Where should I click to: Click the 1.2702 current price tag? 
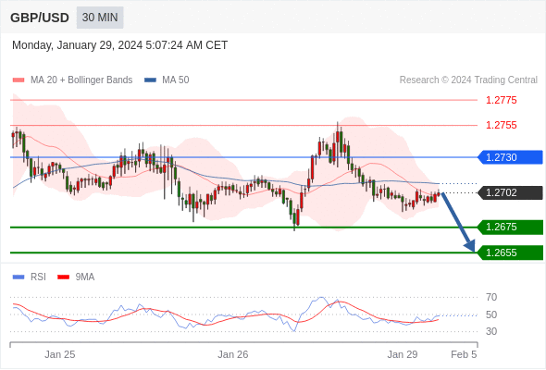(x=510, y=192)
